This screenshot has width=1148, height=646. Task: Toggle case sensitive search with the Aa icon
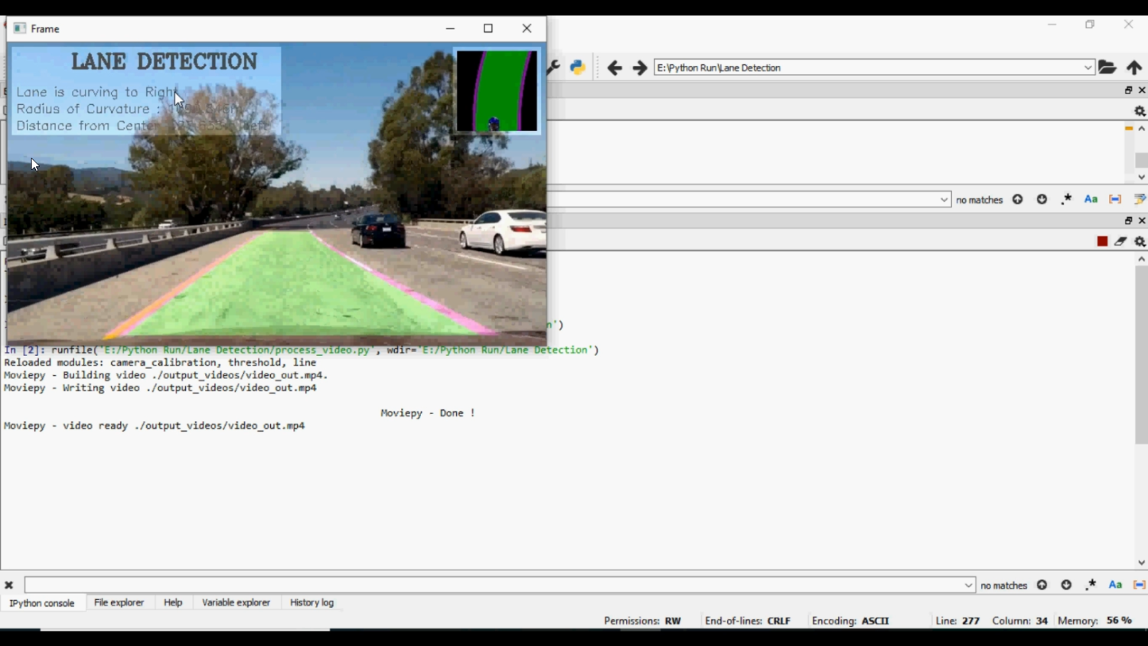click(x=1091, y=199)
